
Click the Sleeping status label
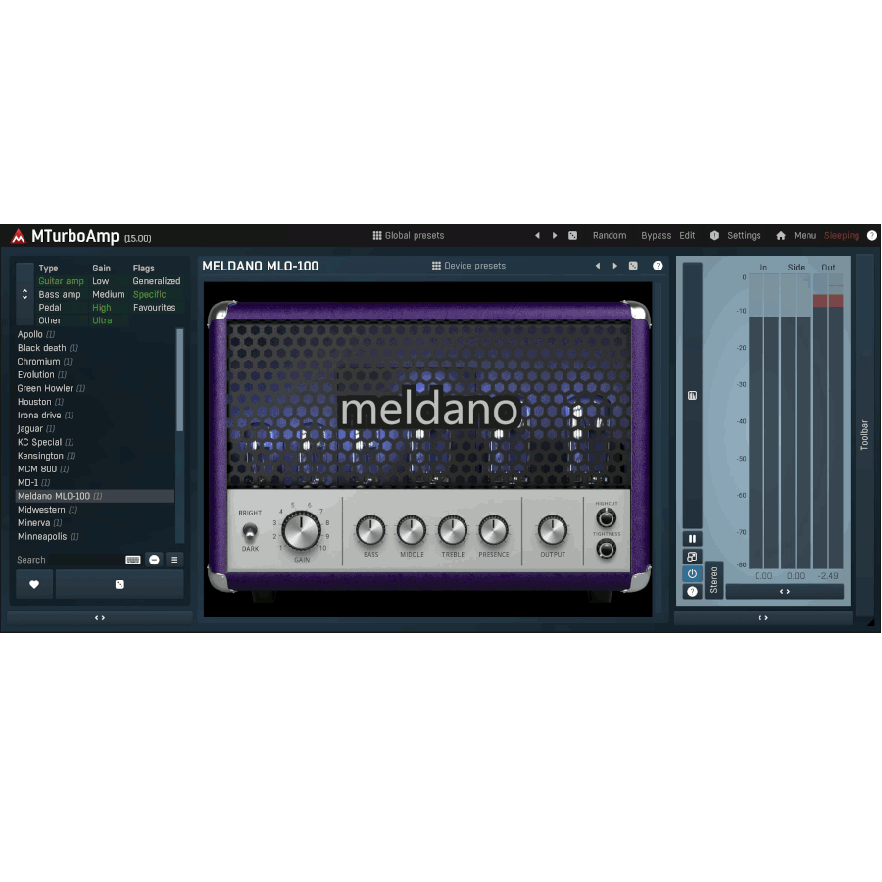click(842, 235)
